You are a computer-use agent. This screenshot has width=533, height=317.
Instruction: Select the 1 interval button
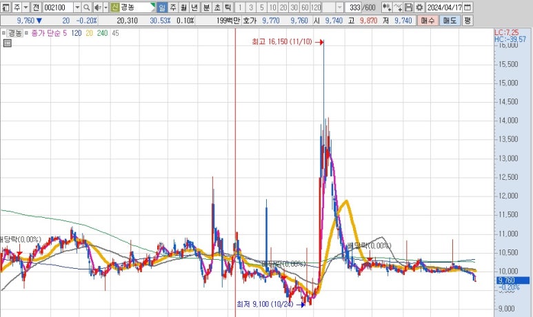[x=240, y=7]
